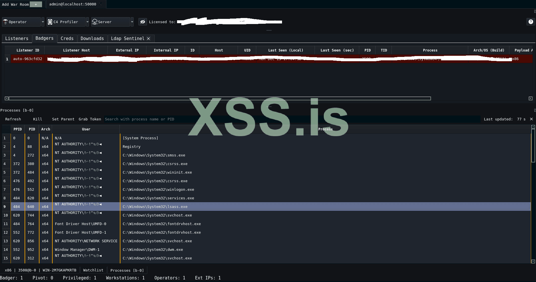Add a new War Room with plus button
The height and width of the screenshot is (282, 536).
(36, 4)
